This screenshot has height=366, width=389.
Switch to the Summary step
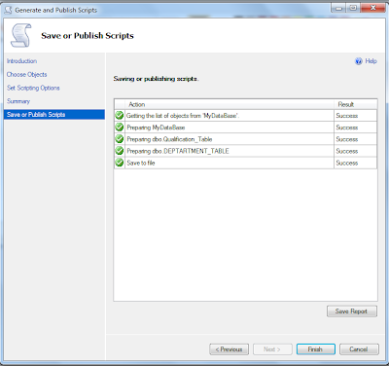18,101
